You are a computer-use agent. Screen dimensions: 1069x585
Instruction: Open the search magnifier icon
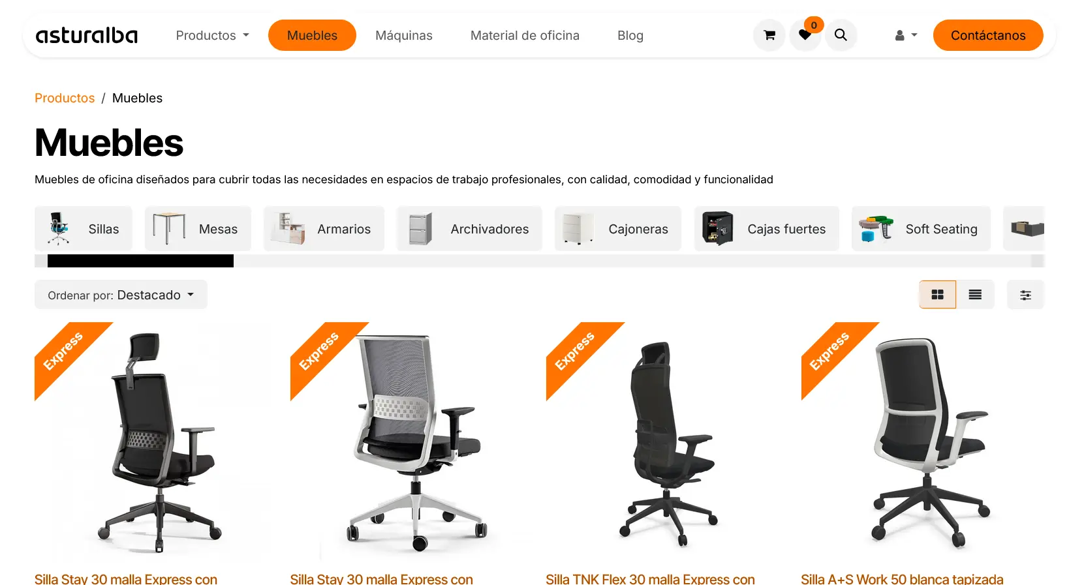(841, 35)
